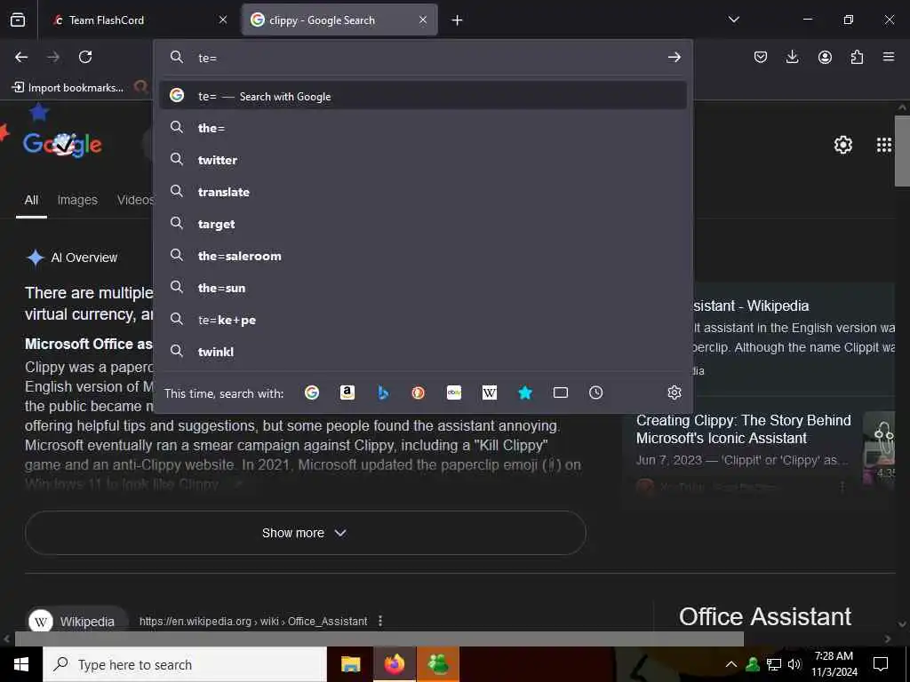The width and height of the screenshot is (910, 682).
Task: Search this time with Bing
Action: point(383,393)
